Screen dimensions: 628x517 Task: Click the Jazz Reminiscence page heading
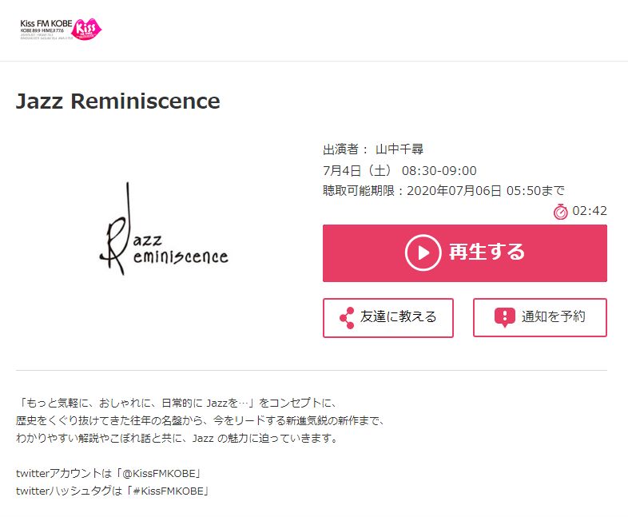(x=117, y=101)
